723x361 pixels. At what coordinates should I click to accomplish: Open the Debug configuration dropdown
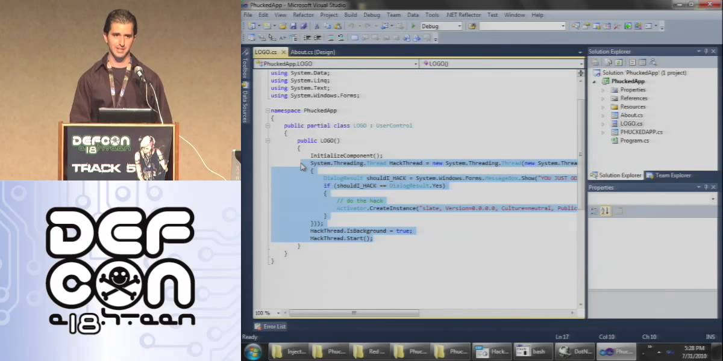[x=460, y=26]
